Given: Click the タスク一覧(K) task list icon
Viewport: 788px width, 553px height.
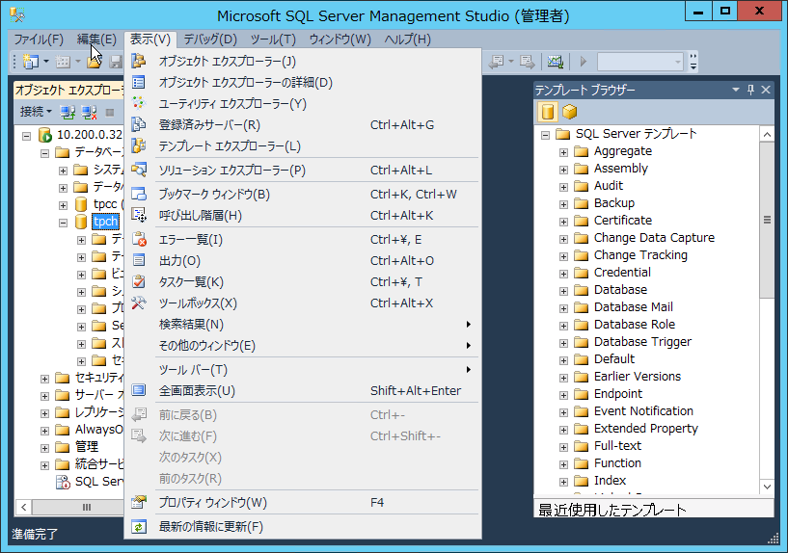Looking at the screenshot, I should coord(139,281).
